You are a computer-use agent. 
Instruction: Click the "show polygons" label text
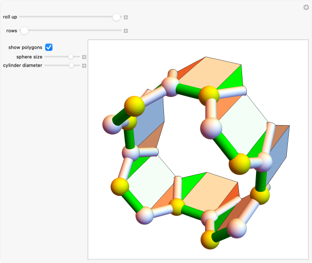tap(25, 47)
